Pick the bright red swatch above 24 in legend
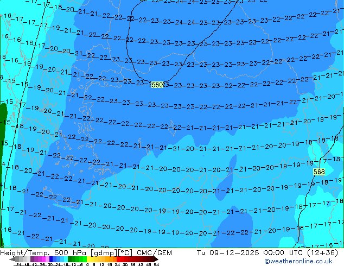Image resolution: width=344 pixels, height=266 pixels. point(118,259)
